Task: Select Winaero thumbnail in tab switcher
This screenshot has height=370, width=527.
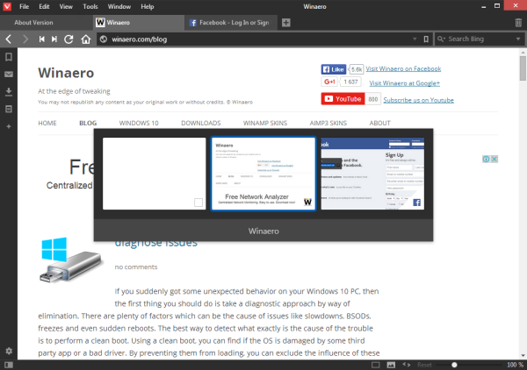Action: coord(263,174)
